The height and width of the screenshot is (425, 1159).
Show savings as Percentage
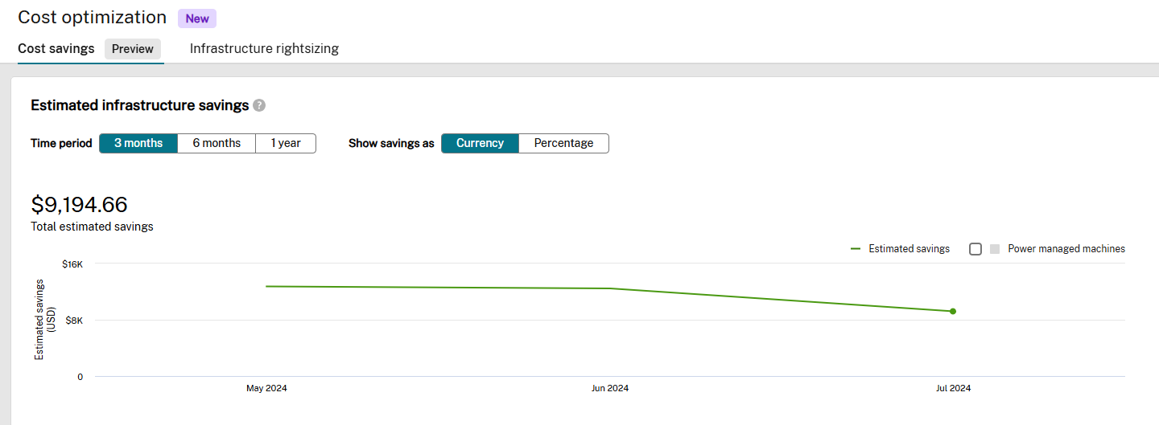pyautogui.click(x=563, y=143)
